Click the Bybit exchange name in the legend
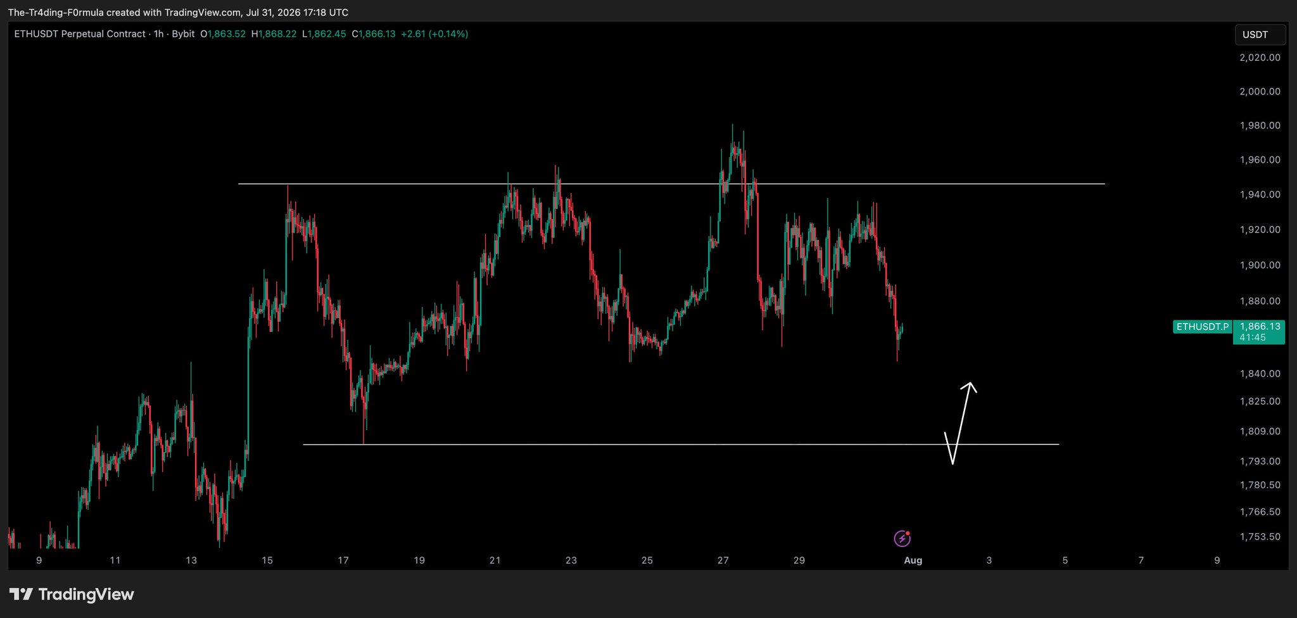Screen dimensions: 1297x618 [x=183, y=34]
